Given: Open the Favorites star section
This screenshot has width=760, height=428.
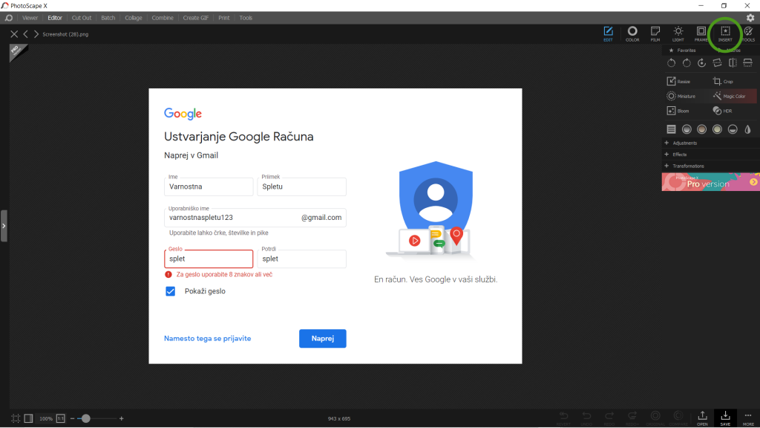Looking at the screenshot, I should click(683, 51).
